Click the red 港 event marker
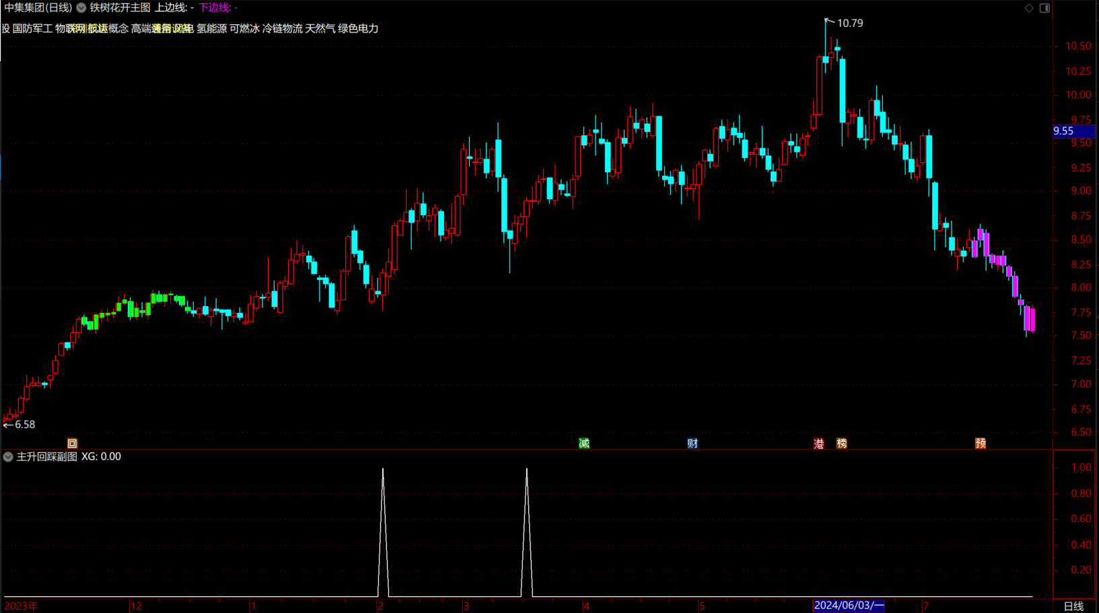The height and width of the screenshot is (613, 1099). point(819,443)
